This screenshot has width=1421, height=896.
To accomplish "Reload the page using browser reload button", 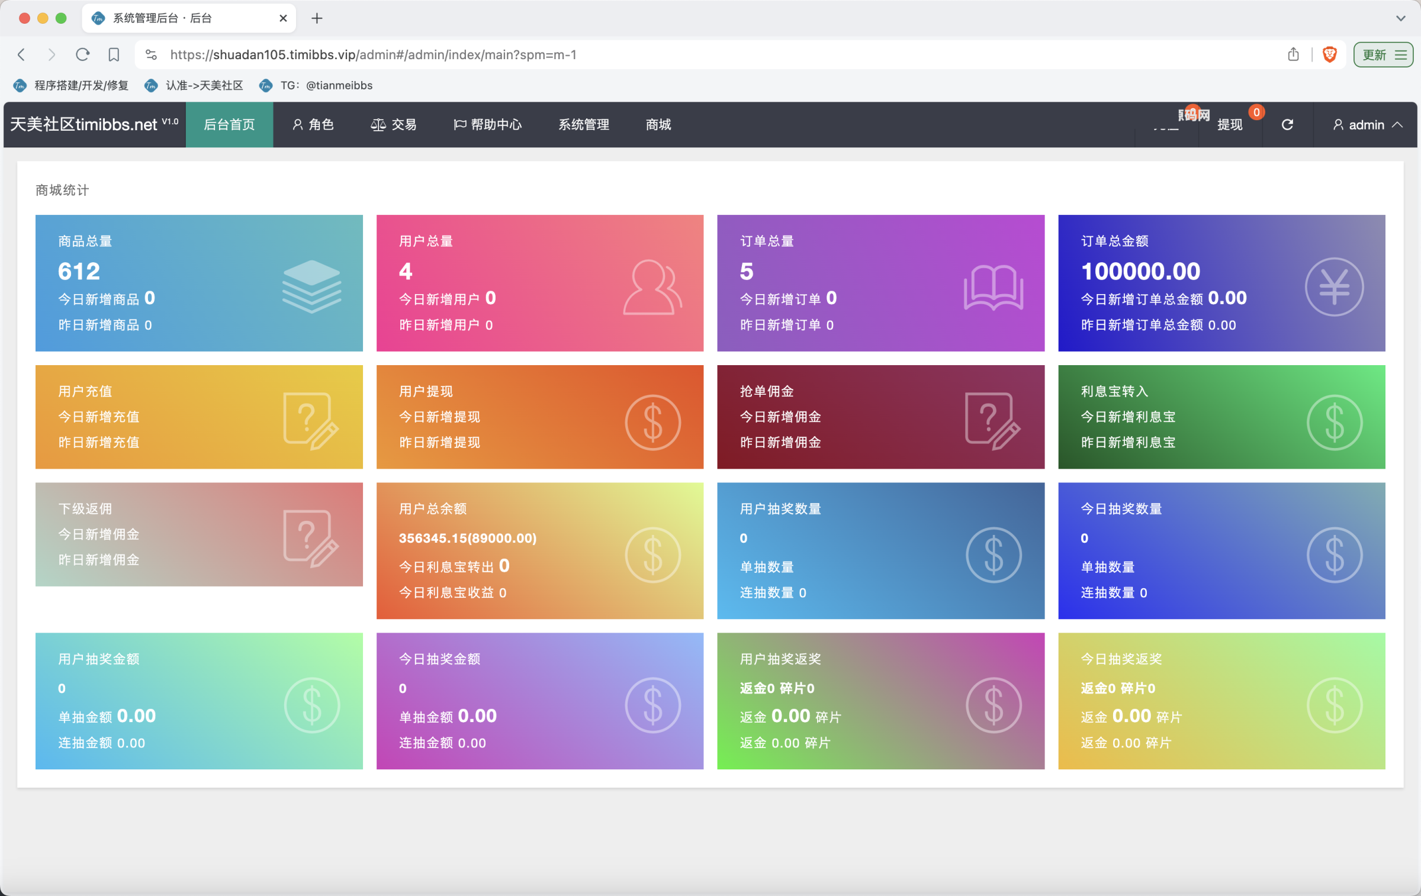I will 83,55.
